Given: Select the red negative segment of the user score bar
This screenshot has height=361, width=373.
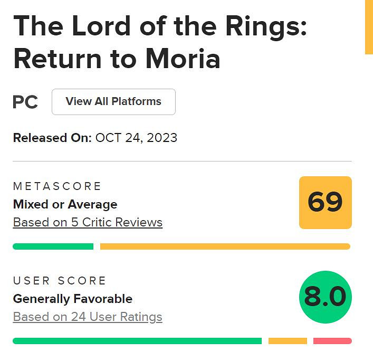Looking at the screenshot, I should (332, 341).
